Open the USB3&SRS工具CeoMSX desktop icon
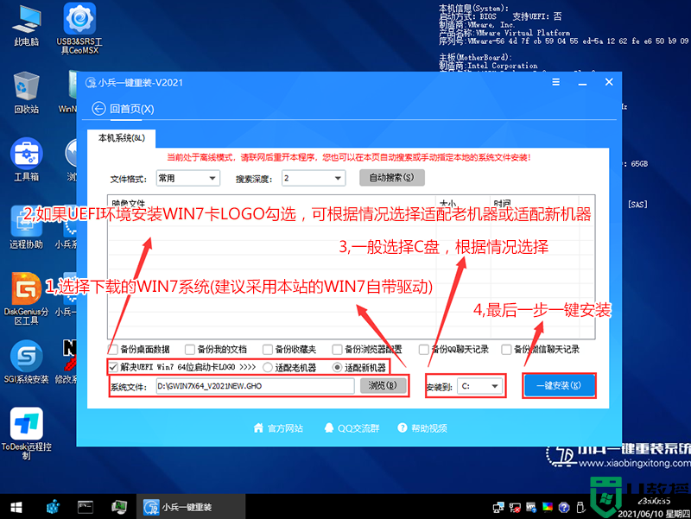Screen dimensions: 691x519 coord(79,28)
